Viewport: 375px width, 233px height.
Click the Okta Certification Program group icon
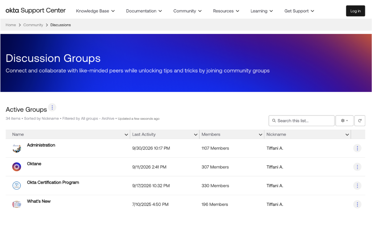(x=17, y=186)
